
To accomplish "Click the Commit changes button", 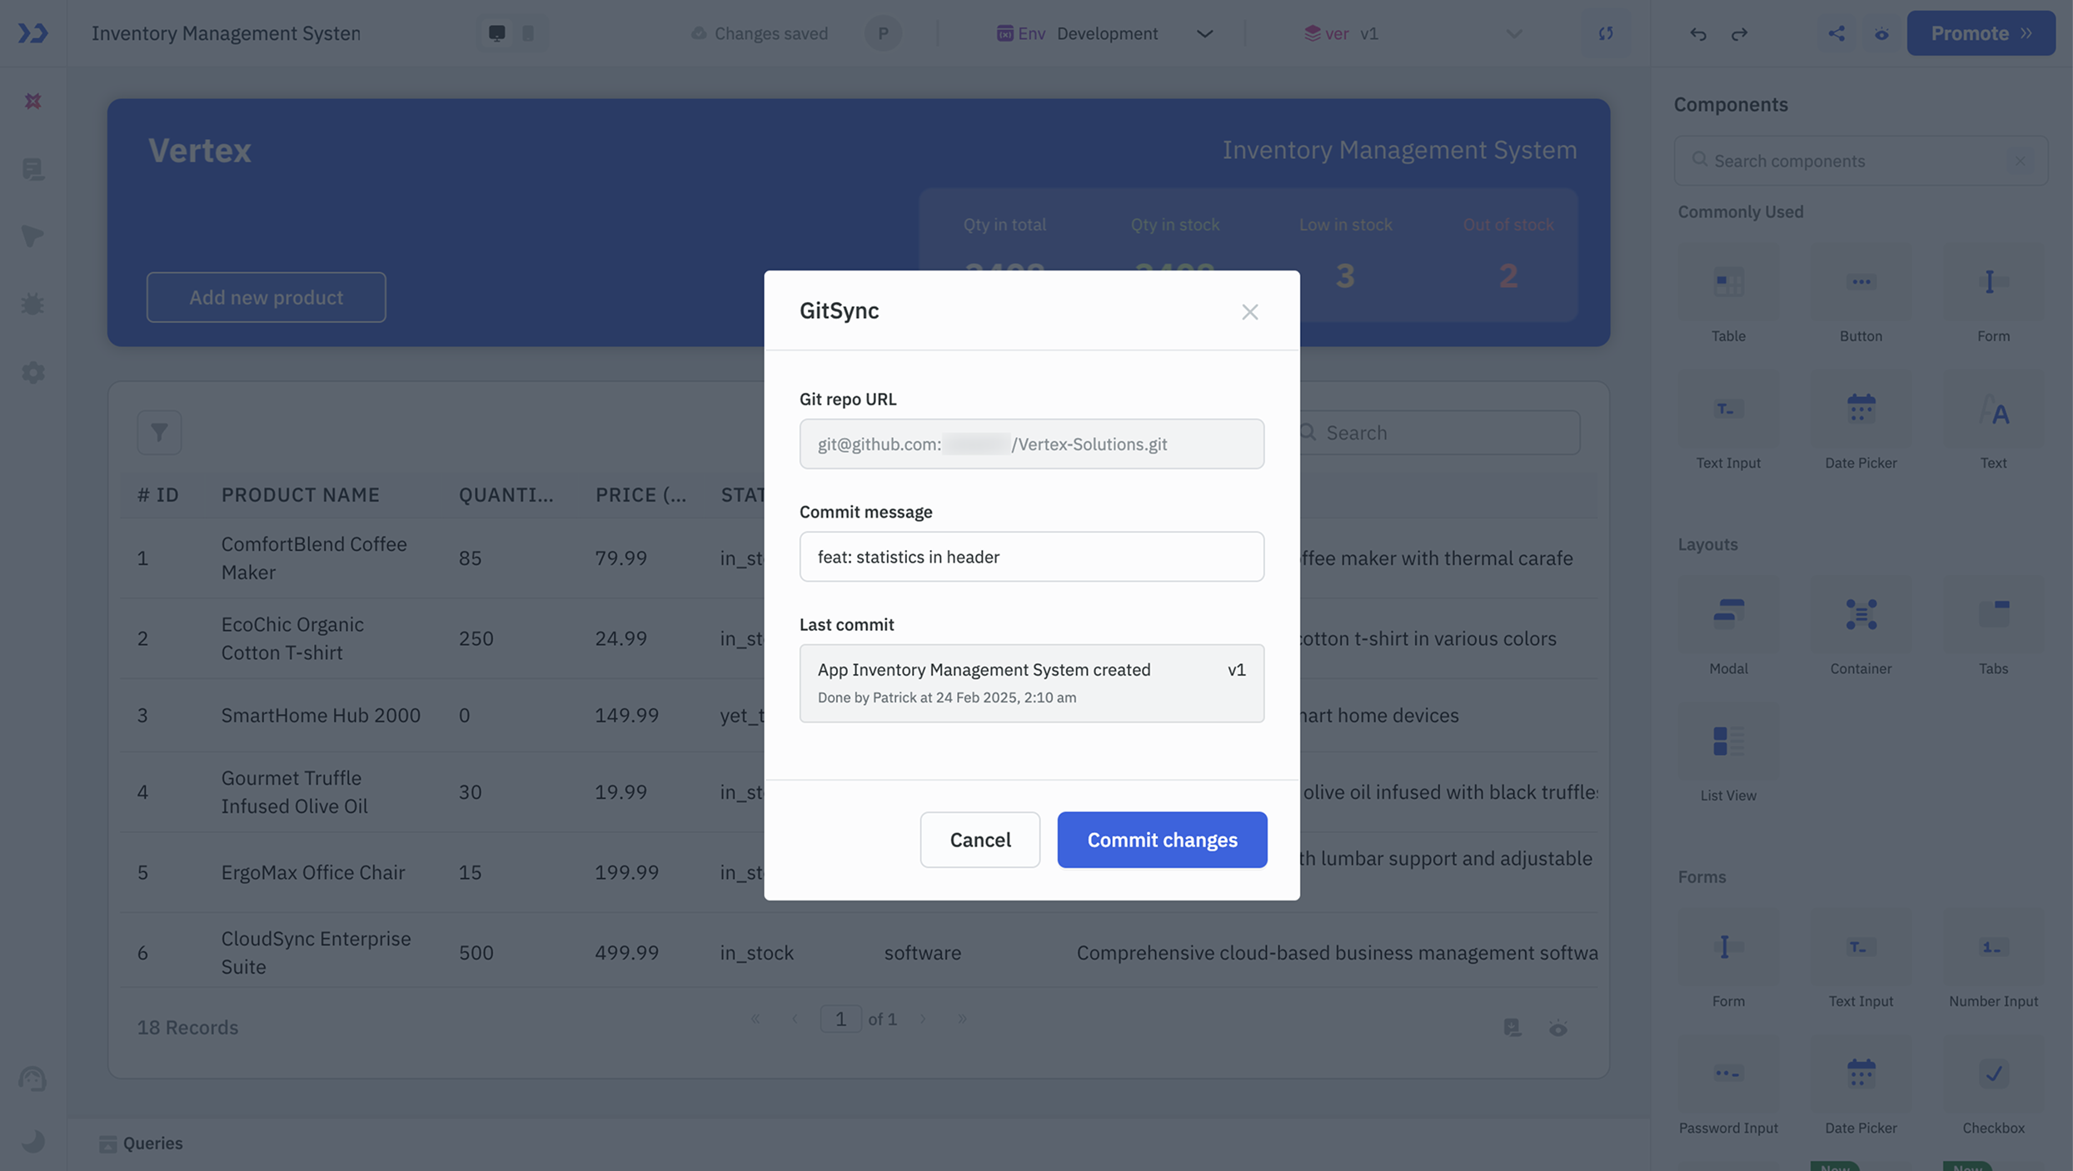I will (1161, 839).
